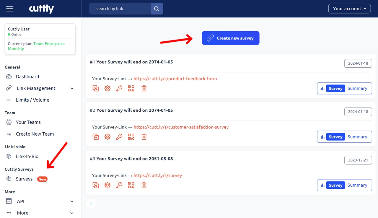Viewport: 378px width, 218px height.
Task: Go to Your Teams
Action: click(x=28, y=122)
